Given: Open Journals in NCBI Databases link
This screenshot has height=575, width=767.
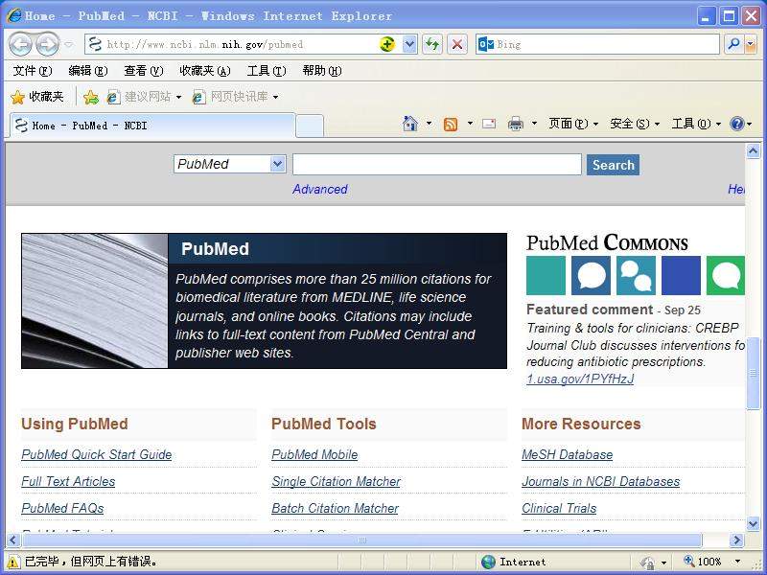Looking at the screenshot, I should tap(601, 482).
